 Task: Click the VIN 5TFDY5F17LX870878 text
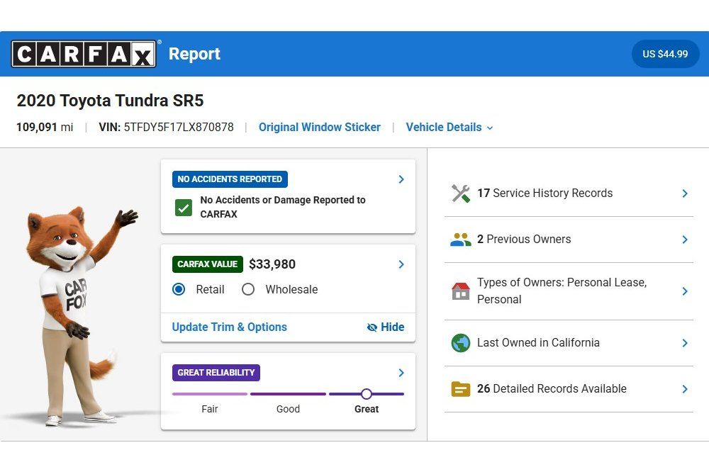tap(167, 128)
